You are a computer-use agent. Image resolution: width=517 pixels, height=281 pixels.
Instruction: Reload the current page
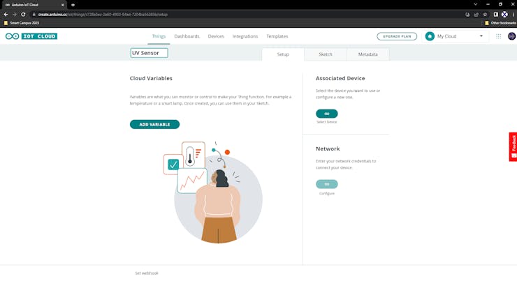point(23,15)
